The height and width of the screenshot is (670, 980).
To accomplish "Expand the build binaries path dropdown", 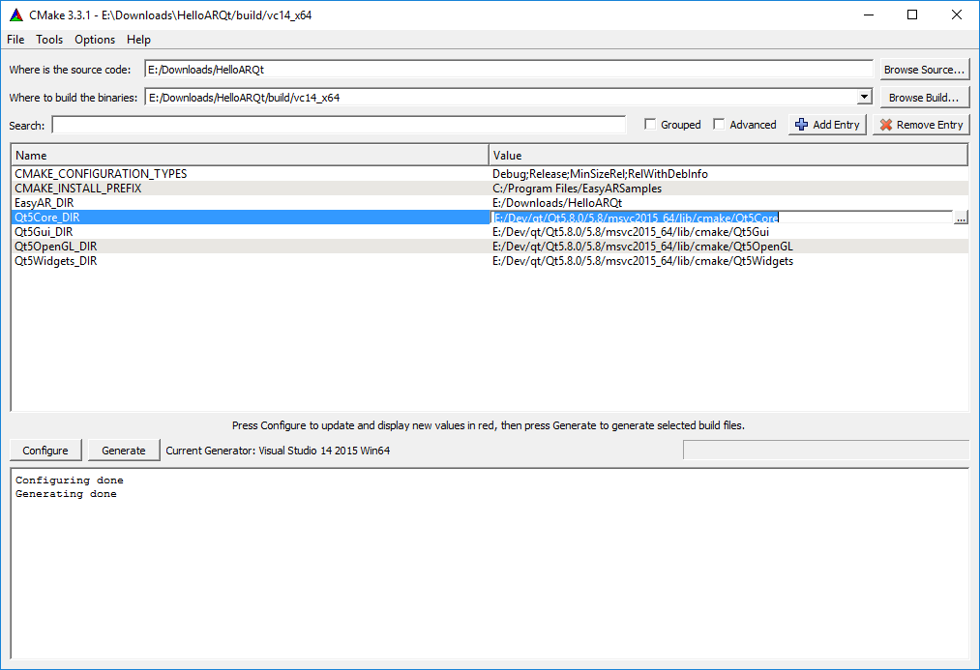I will tap(864, 98).
